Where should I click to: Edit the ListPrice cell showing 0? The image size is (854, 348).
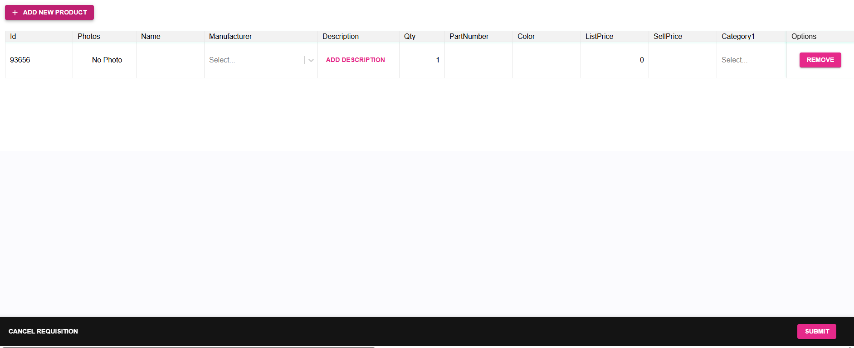tap(615, 60)
